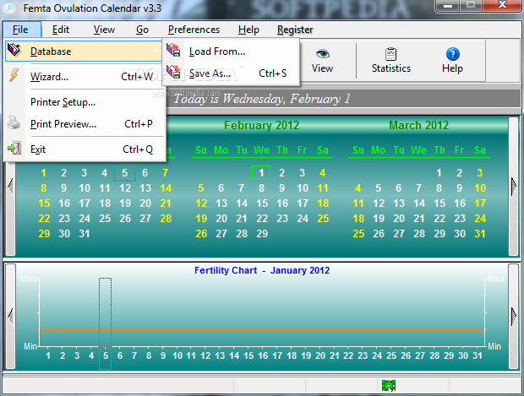Go to previous months with calendar left arrow
This screenshot has width=524, height=396.
pyautogui.click(x=10, y=186)
